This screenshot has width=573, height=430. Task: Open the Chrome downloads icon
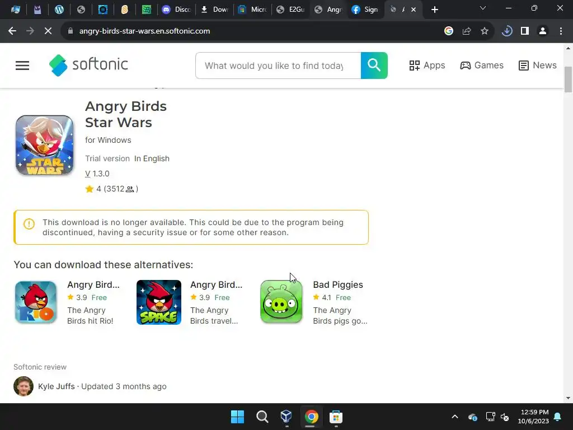point(507,31)
